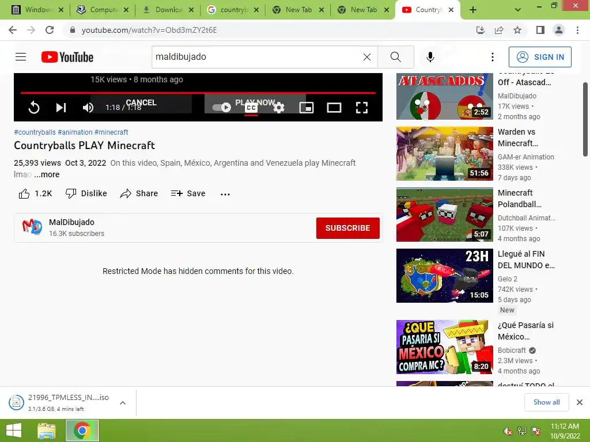This screenshot has width=590, height=442.
Task: Install app icon in address bar
Action: [x=481, y=30]
